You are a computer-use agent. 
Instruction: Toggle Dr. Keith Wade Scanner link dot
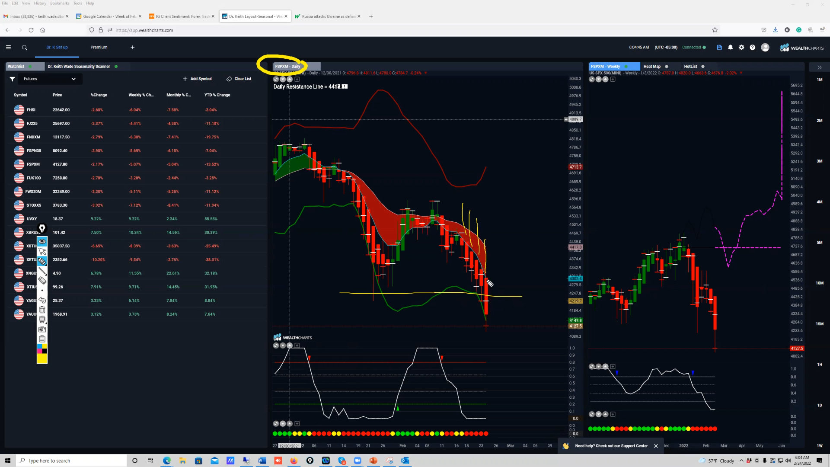[116, 67]
